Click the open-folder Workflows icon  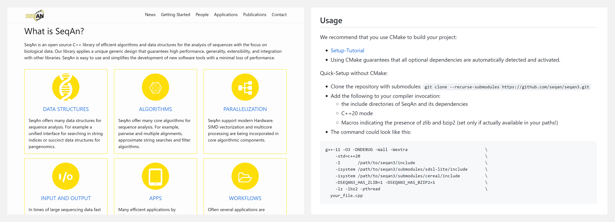[x=245, y=176]
